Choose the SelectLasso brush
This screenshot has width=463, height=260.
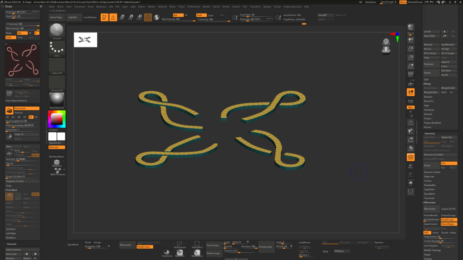coord(180,245)
